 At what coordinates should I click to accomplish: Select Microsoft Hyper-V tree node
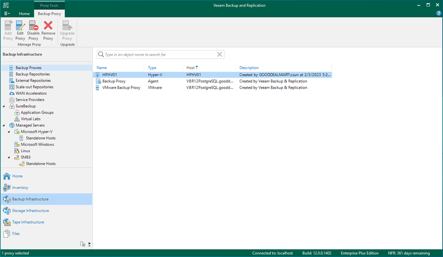pyautogui.click(x=36, y=132)
